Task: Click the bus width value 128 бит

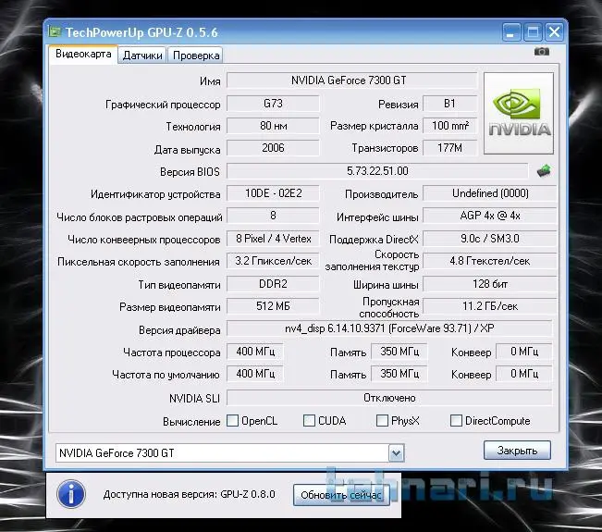Action: (x=490, y=284)
